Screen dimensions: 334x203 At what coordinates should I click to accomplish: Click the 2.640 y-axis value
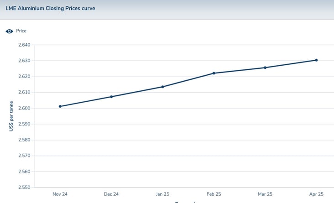coord(24,45)
